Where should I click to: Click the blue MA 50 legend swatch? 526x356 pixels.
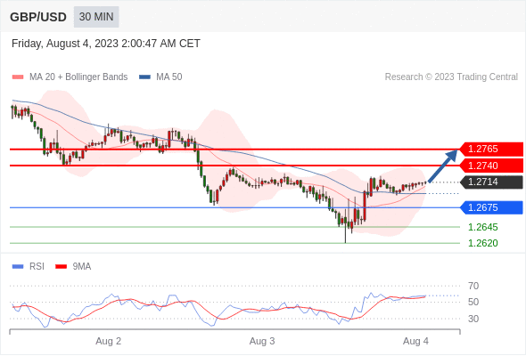144,77
